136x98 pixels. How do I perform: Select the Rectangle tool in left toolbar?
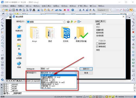tap(2, 55)
